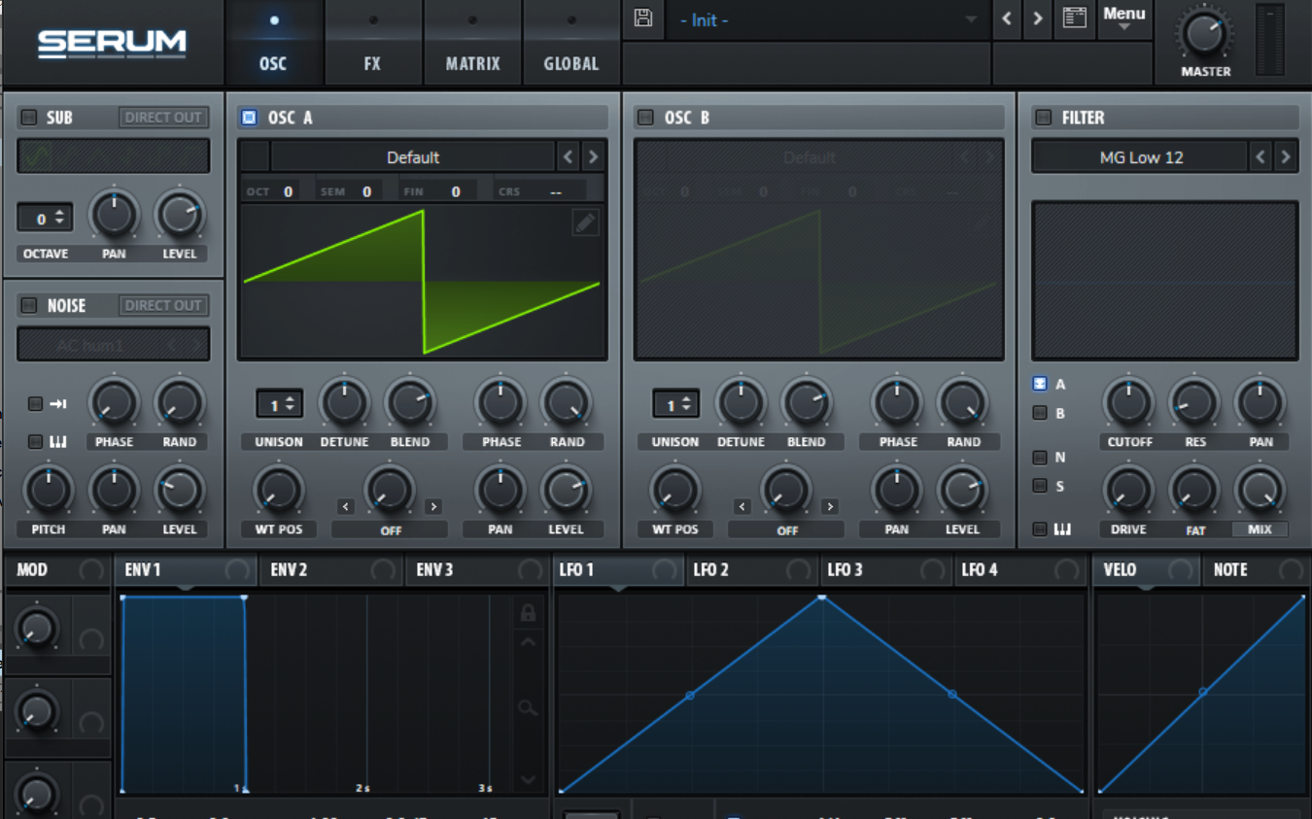Click previous warp mode arrow in OSC A
Viewport: 1312px width, 819px height.
(346, 506)
